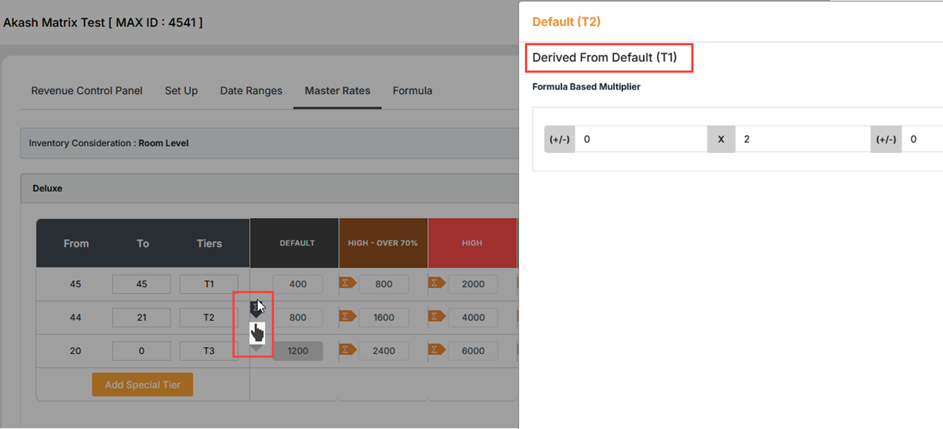This screenshot has width=943, height=429.
Task: Focus the T2 Default rate field showing 800
Action: [297, 318]
